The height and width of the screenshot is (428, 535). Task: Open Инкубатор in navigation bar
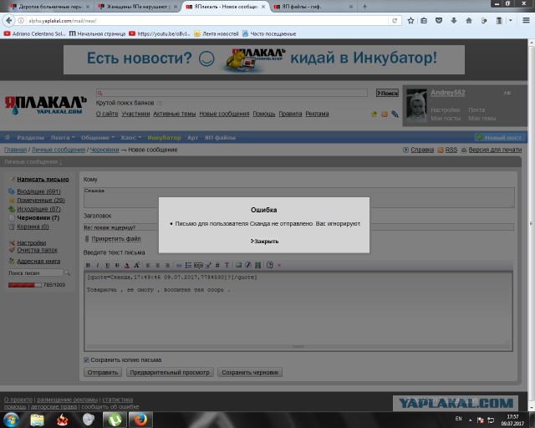[164, 138]
